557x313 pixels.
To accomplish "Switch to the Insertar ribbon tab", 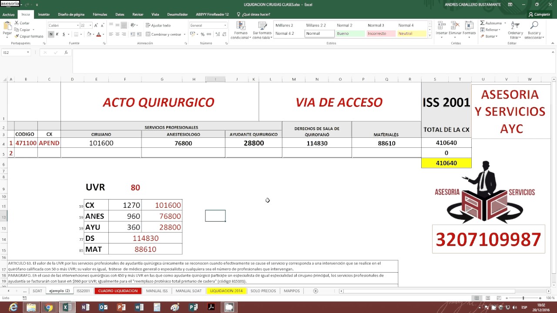I will (44, 14).
